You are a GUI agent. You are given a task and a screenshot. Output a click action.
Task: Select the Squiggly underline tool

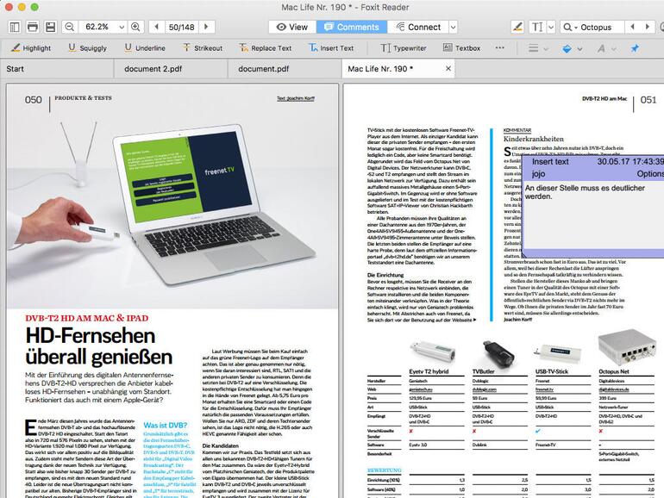(x=88, y=47)
